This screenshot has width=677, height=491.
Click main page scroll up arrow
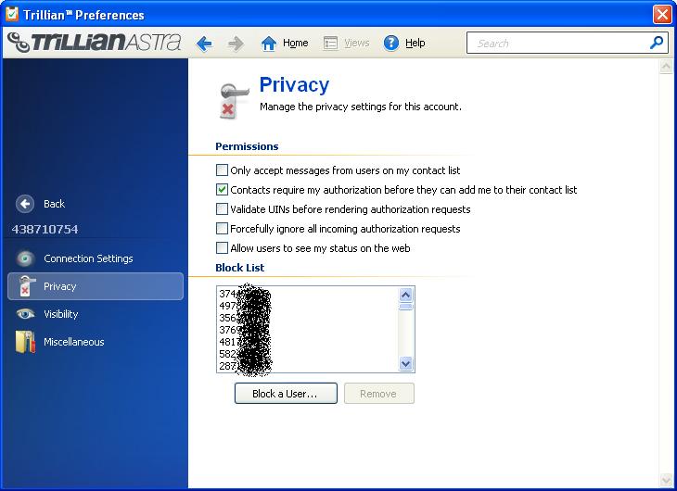pos(666,66)
